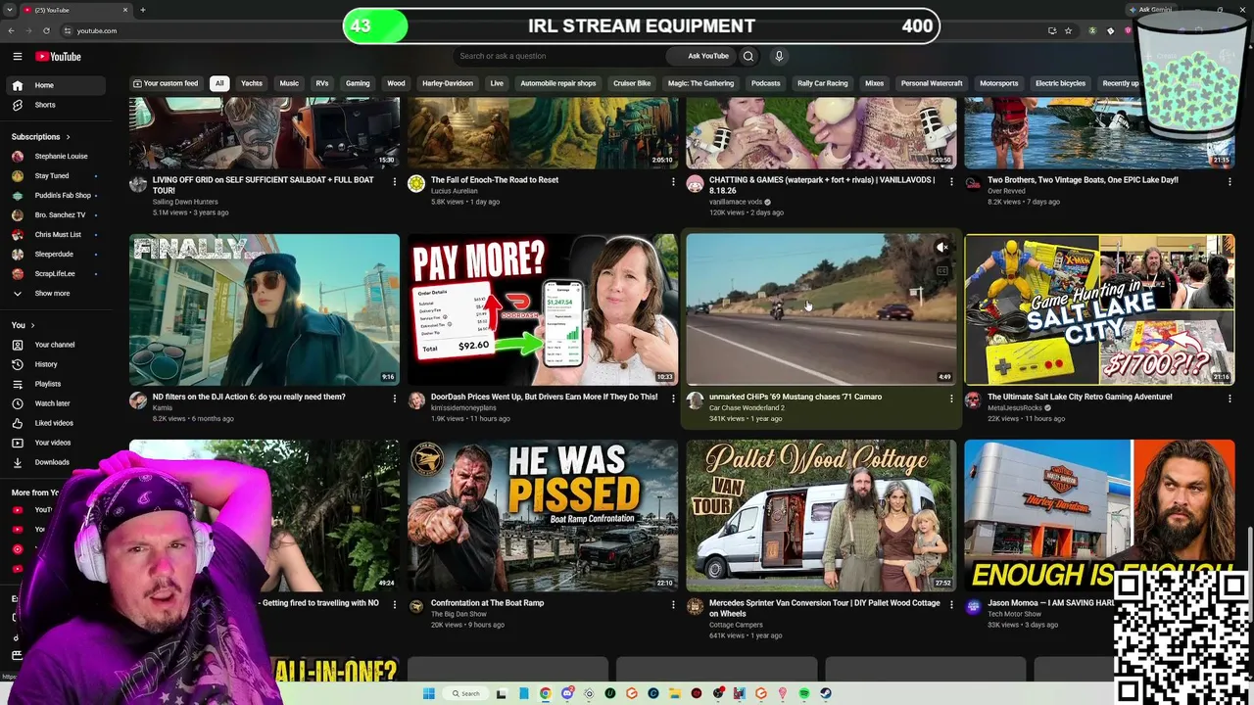Reload the page in the browser

coord(46,30)
